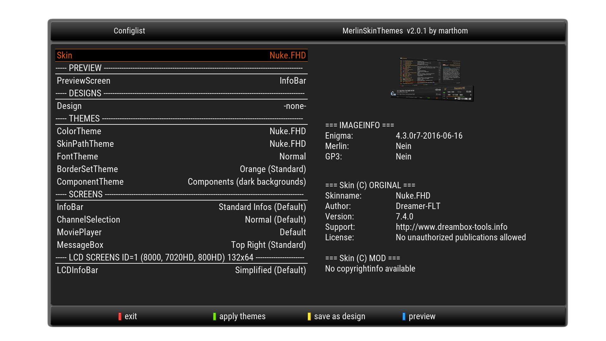This screenshot has width=606, height=341.
Task: Select the ColorTheme config entry
Action: click(181, 131)
